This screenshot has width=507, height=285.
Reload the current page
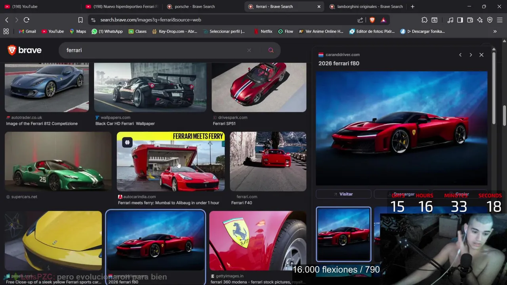[x=27, y=20]
